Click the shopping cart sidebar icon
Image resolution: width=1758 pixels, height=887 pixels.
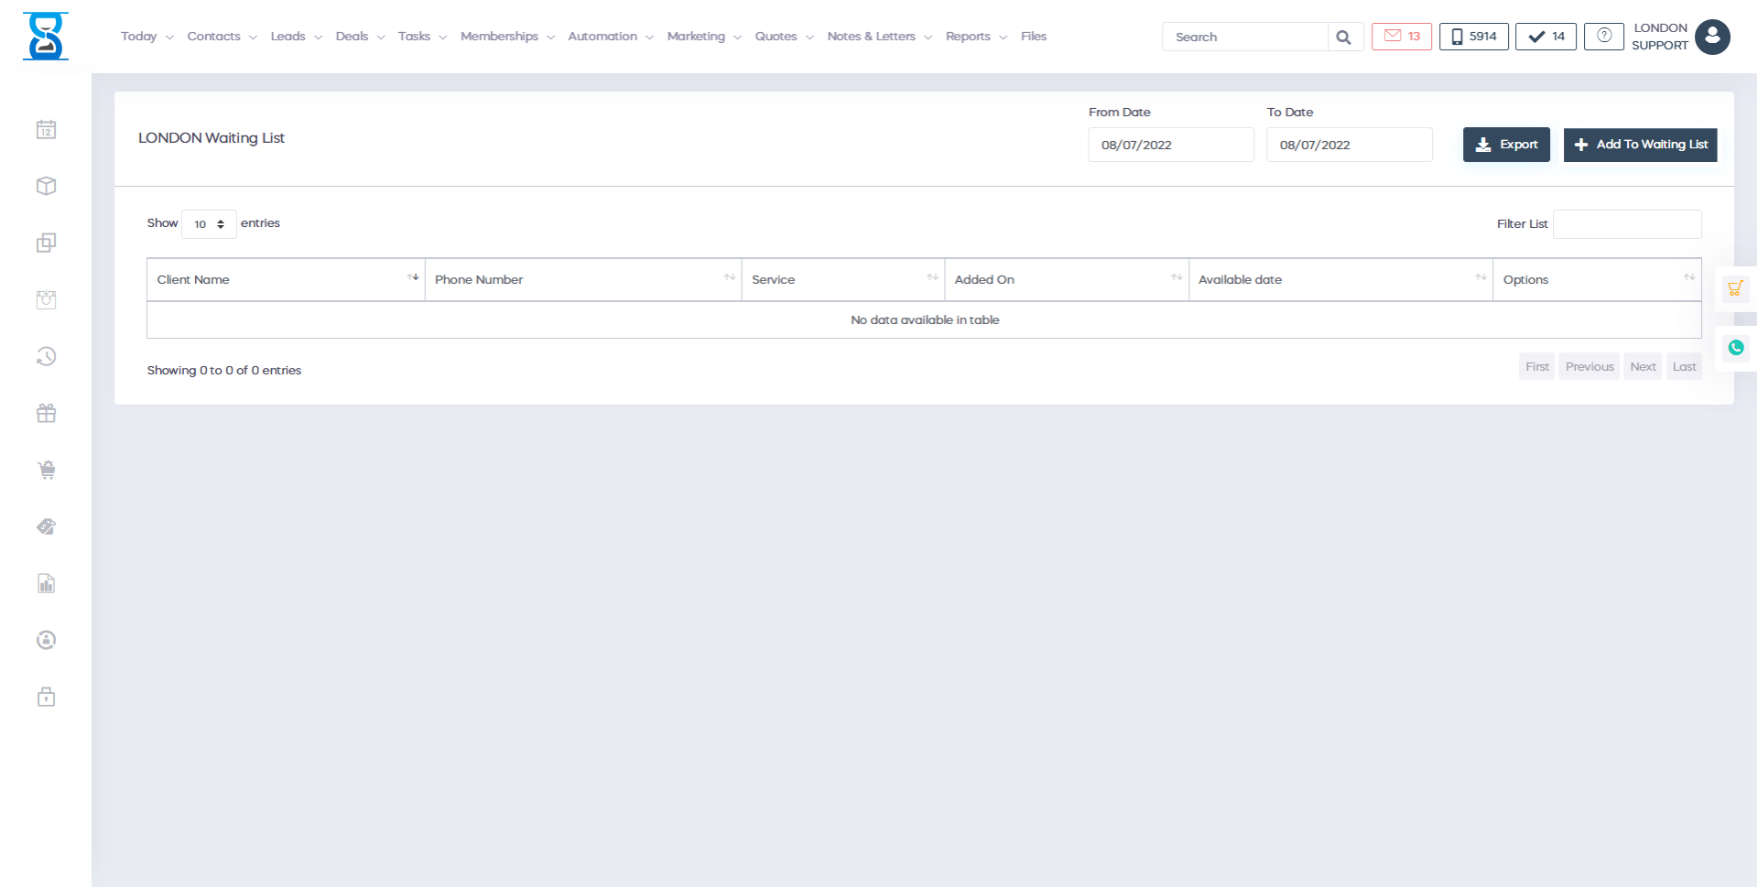[46, 471]
